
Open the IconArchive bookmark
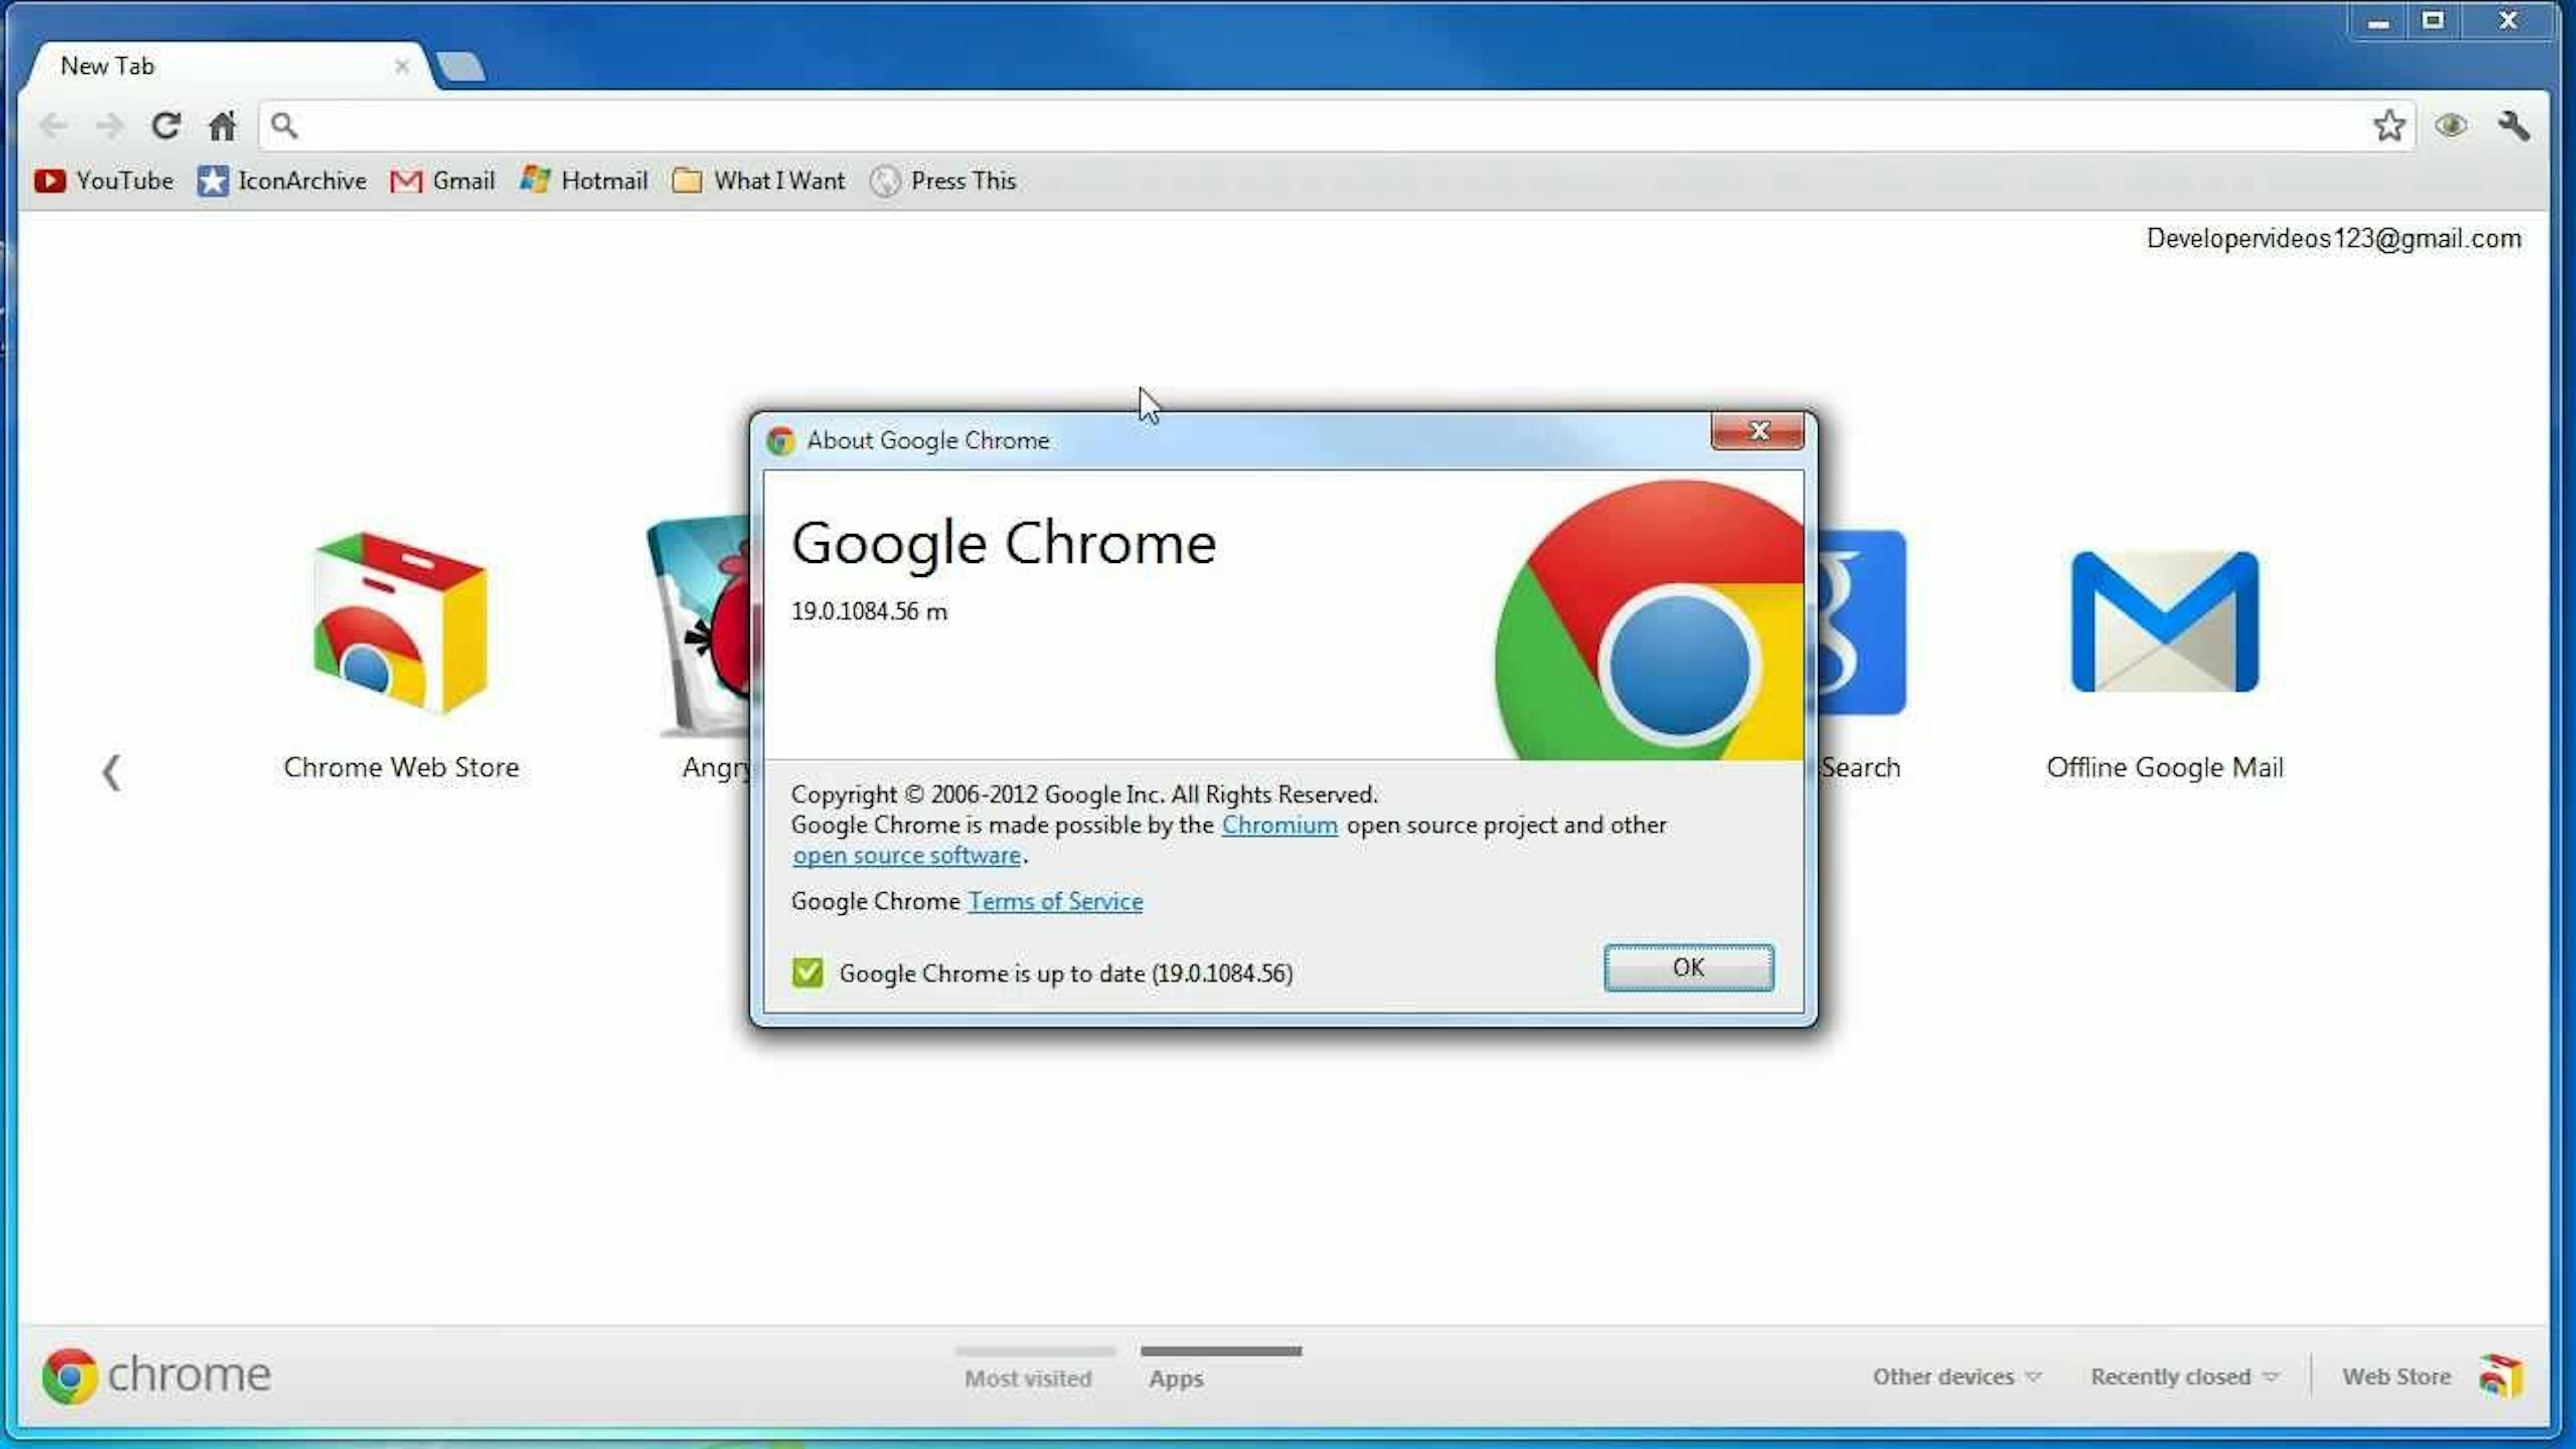tap(282, 181)
